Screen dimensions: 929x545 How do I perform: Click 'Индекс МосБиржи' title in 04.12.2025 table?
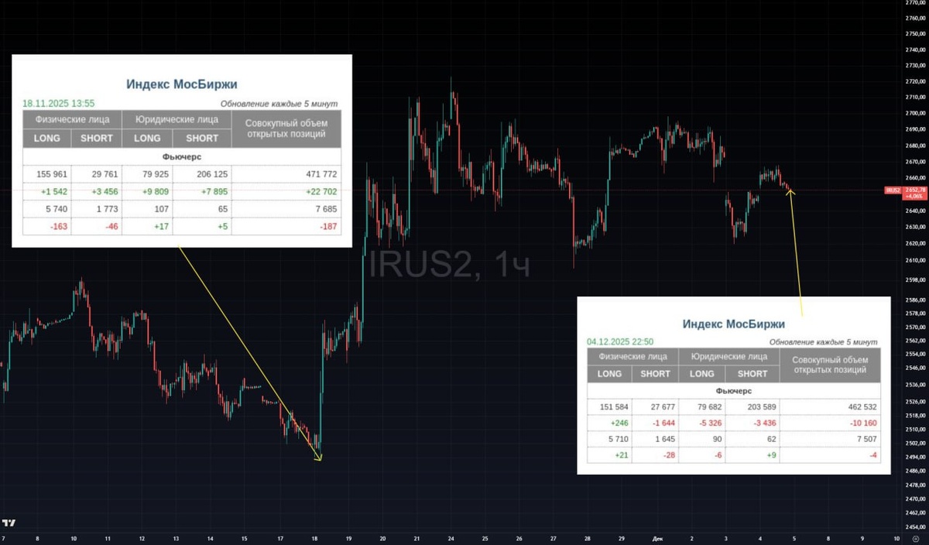733,324
